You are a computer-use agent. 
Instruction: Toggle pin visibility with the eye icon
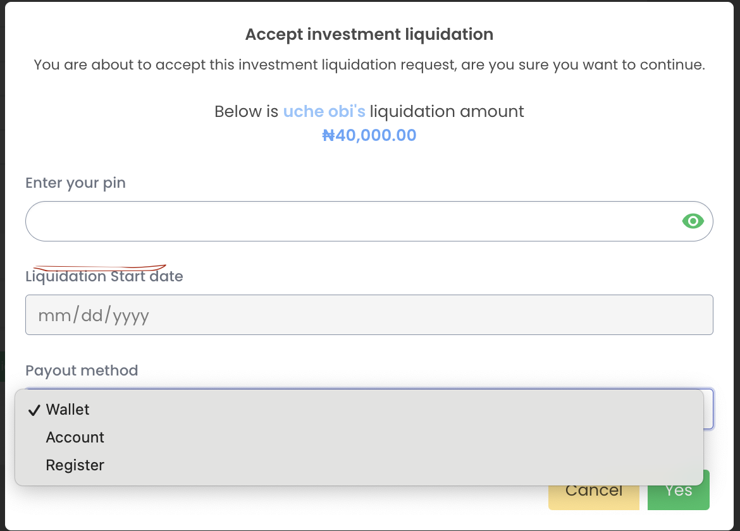point(693,221)
